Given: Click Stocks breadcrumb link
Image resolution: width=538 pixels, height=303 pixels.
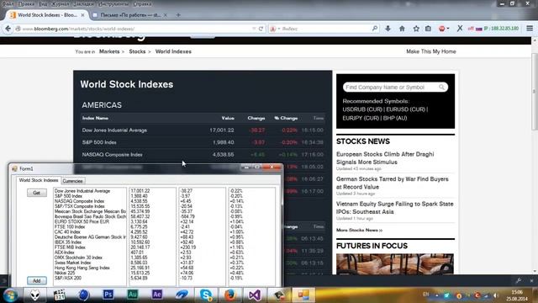Looking at the screenshot, I should click(137, 51).
